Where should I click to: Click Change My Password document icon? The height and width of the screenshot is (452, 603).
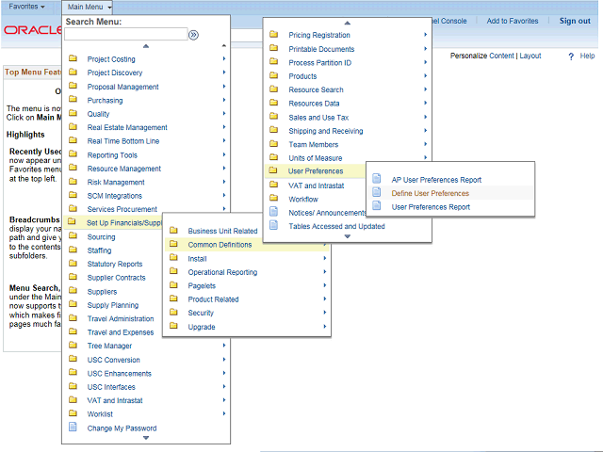pos(73,427)
